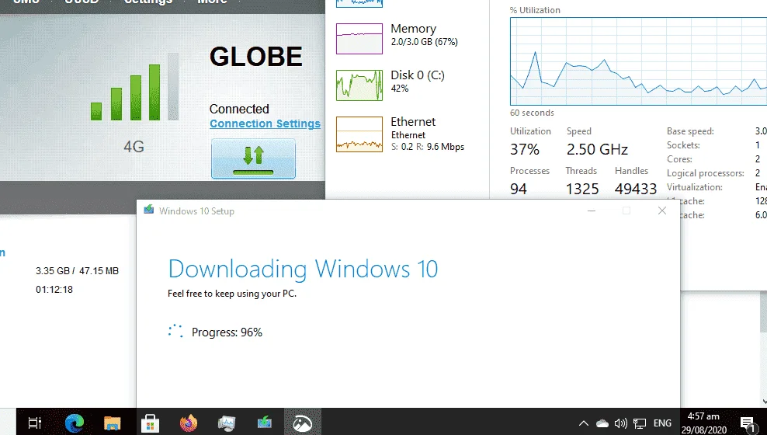
Task: Open the volume control tray icon
Action: 621,423
